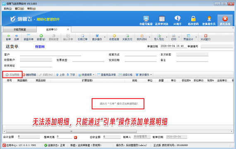The width and height of the screenshot is (236, 149).
Task: Open 修改密码 lock icon
Action: click(x=193, y=20)
